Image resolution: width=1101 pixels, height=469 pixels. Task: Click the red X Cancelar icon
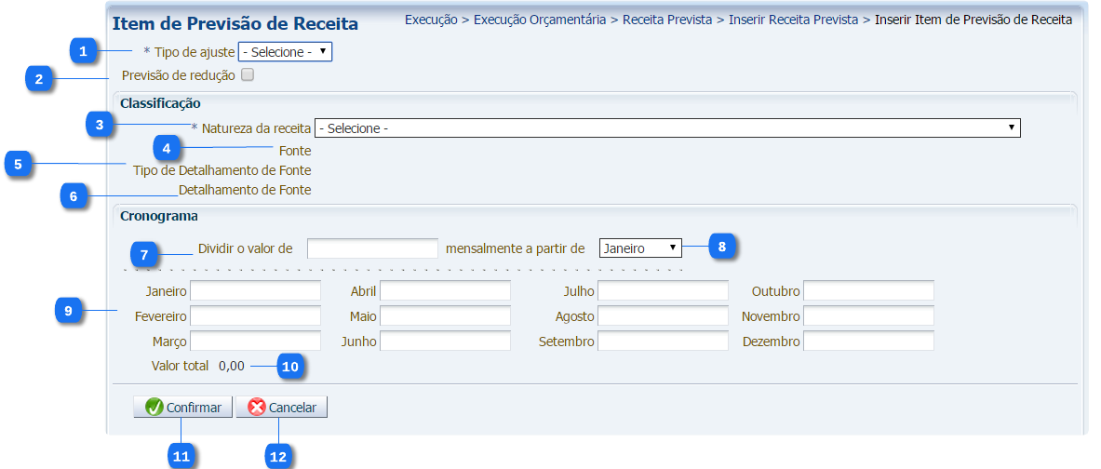pyautogui.click(x=257, y=408)
